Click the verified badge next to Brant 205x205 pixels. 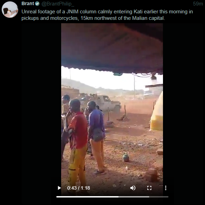(37, 4)
